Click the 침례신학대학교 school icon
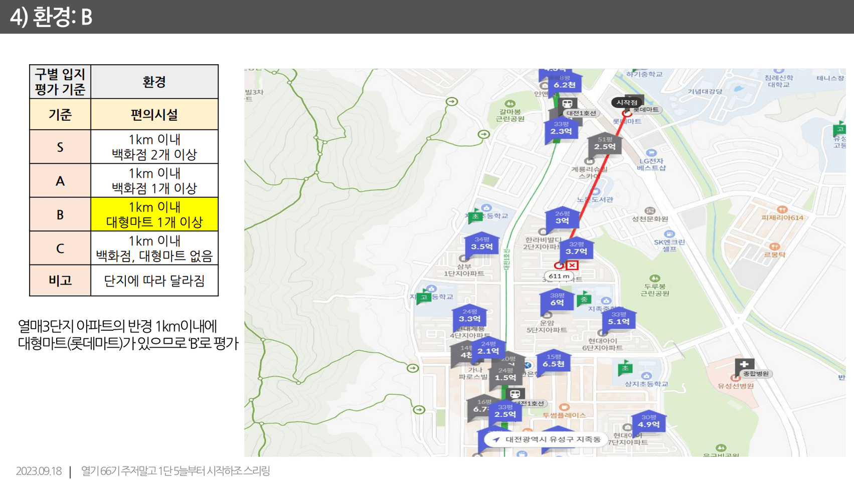This screenshot has height=480, width=854. tap(778, 71)
